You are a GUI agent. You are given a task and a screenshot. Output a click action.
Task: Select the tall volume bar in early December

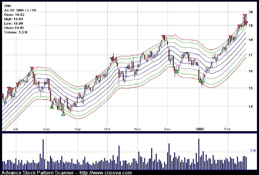point(169,157)
